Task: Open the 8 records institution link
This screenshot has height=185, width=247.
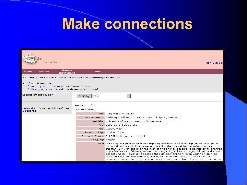Action: [29, 111]
